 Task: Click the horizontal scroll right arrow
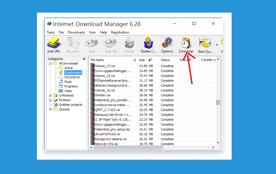213,148
